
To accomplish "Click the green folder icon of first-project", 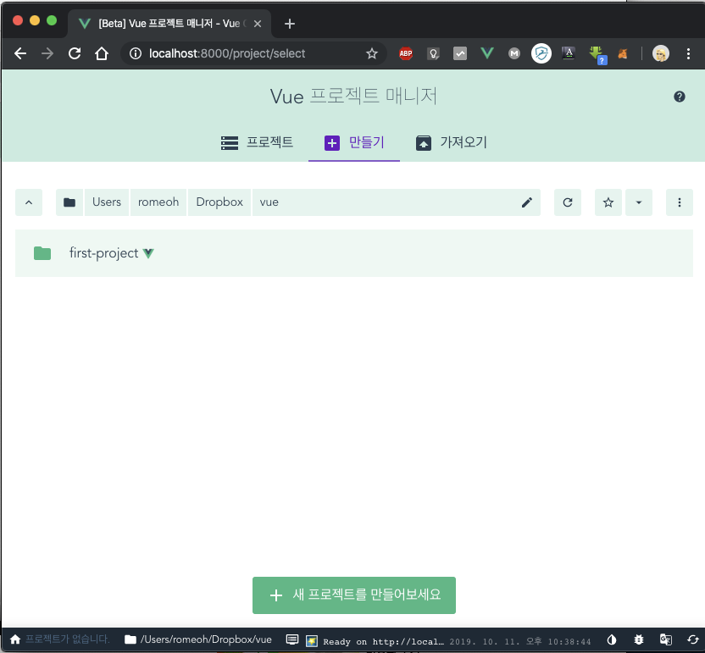I will (42, 253).
